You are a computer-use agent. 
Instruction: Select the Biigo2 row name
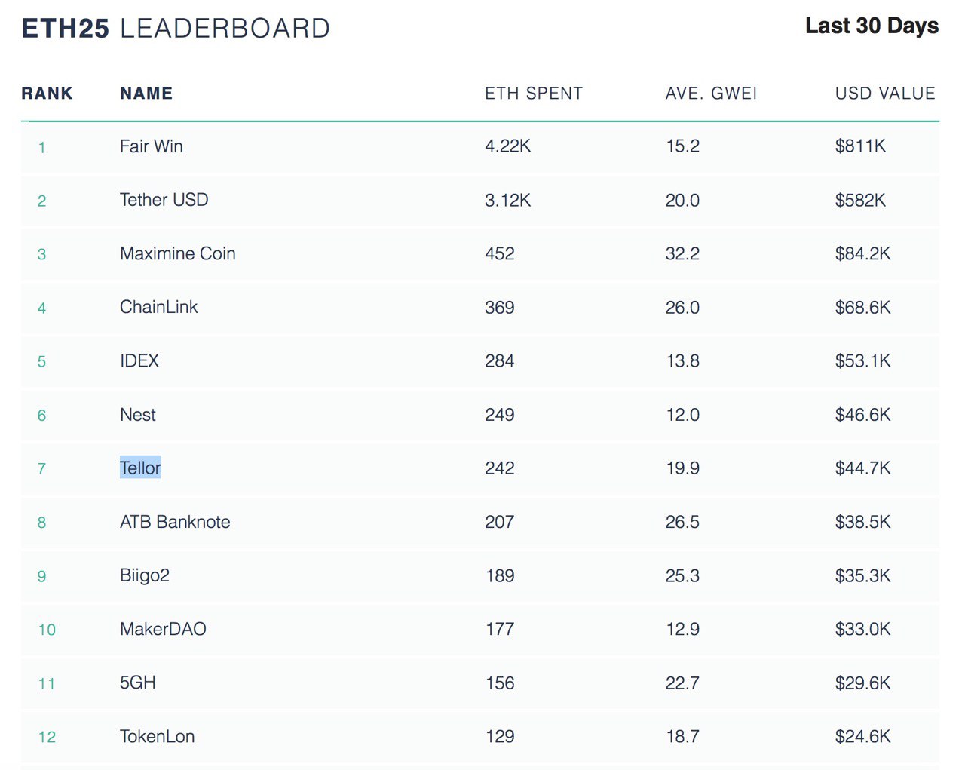[145, 575]
